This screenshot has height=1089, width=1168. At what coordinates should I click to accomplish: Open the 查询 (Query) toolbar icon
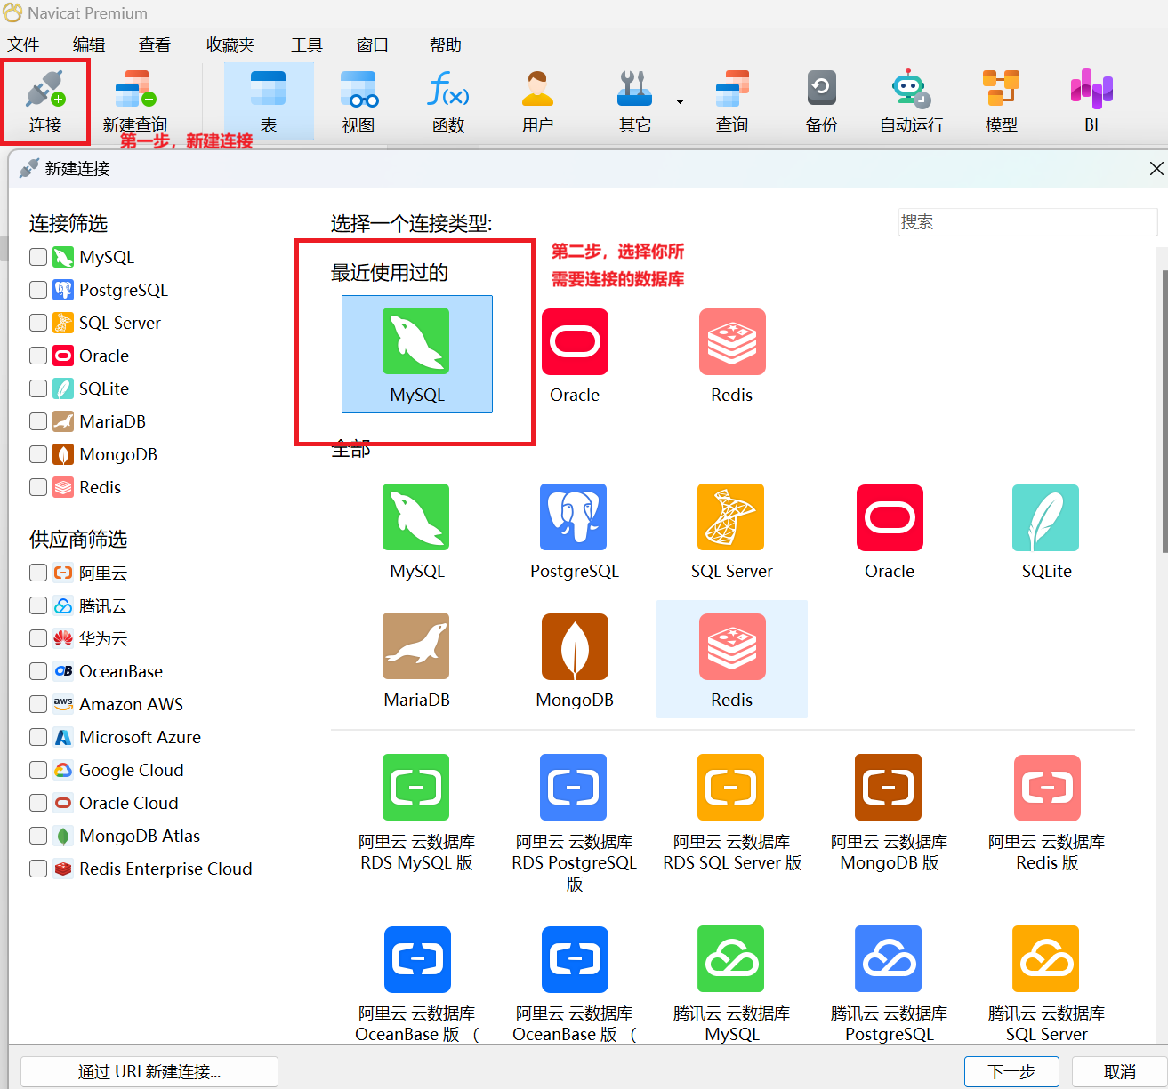732,100
